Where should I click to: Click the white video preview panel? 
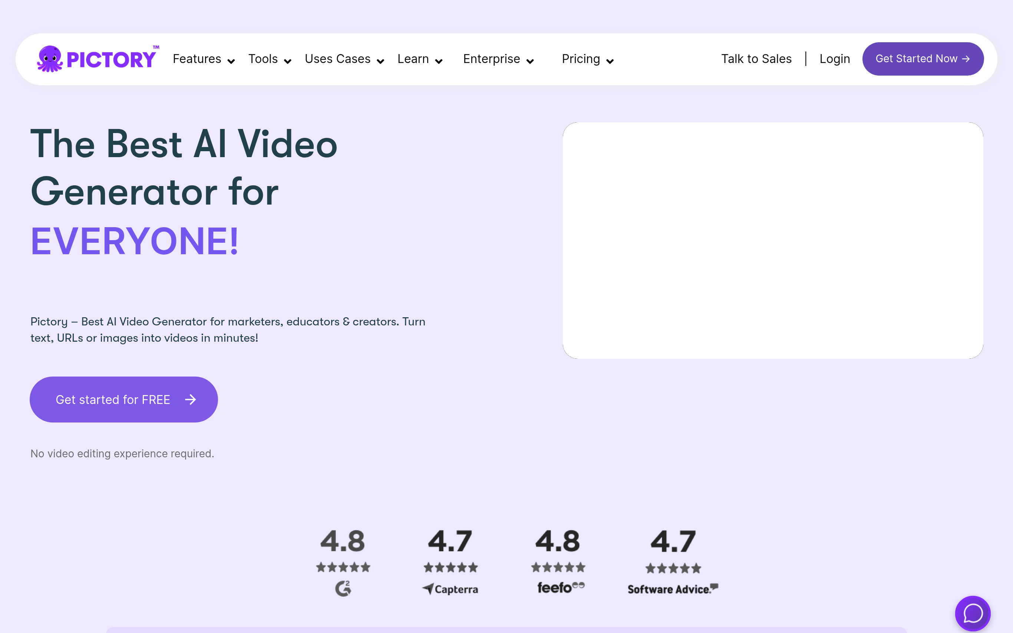point(773,240)
